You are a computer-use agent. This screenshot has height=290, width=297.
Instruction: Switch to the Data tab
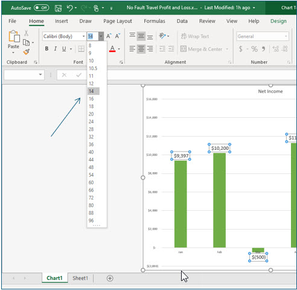[x=182, y=21]
